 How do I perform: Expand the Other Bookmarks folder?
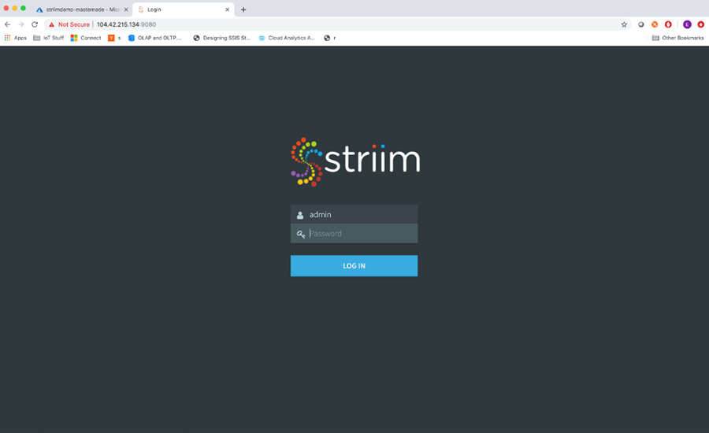[677, 38]
